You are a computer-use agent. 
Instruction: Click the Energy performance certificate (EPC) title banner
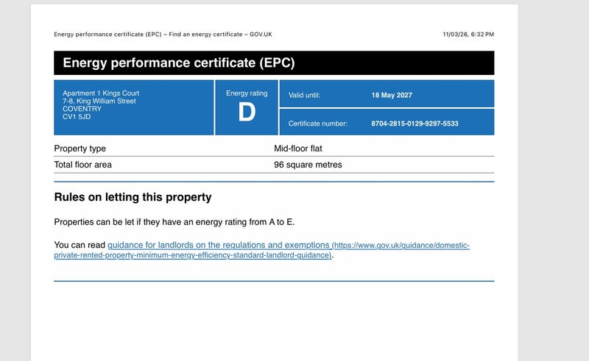179,62
